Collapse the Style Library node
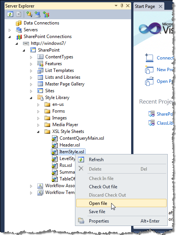This screenshot has height=235, width=176. tap(31, 98)
